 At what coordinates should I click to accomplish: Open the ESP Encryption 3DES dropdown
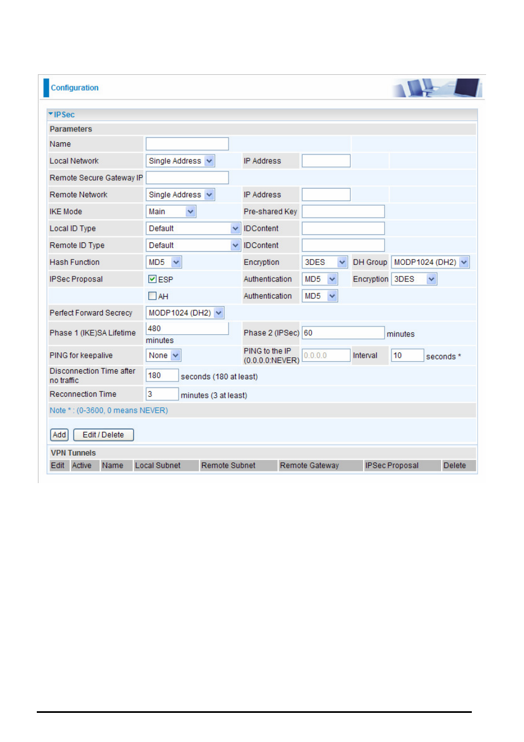click(x=414, y=279)
